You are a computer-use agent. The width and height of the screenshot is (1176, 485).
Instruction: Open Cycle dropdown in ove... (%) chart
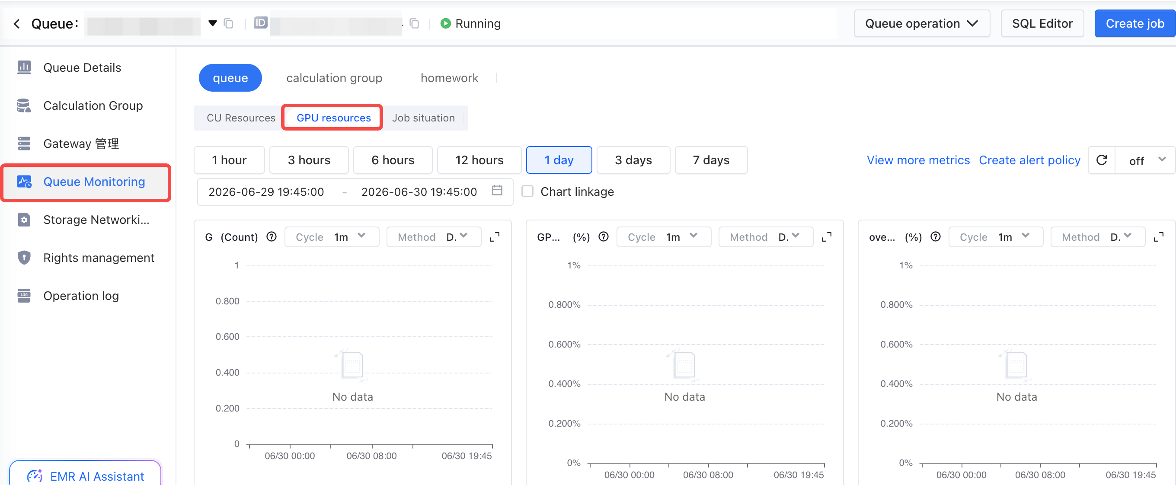(995, 237)
